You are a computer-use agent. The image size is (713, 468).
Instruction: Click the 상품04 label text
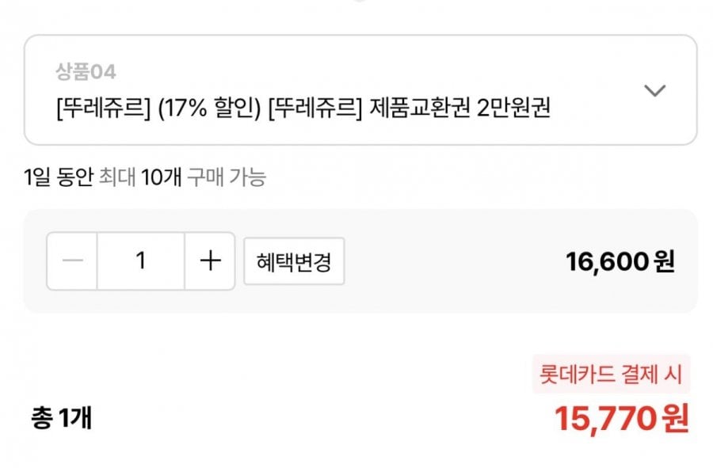tap(86, 72)
